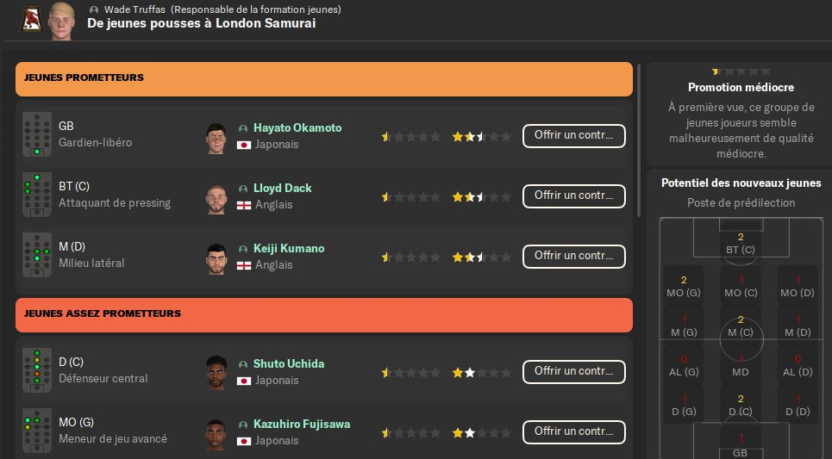Click Kazuhiro Fujisawa's position pitch icon

tap(37, 431)
